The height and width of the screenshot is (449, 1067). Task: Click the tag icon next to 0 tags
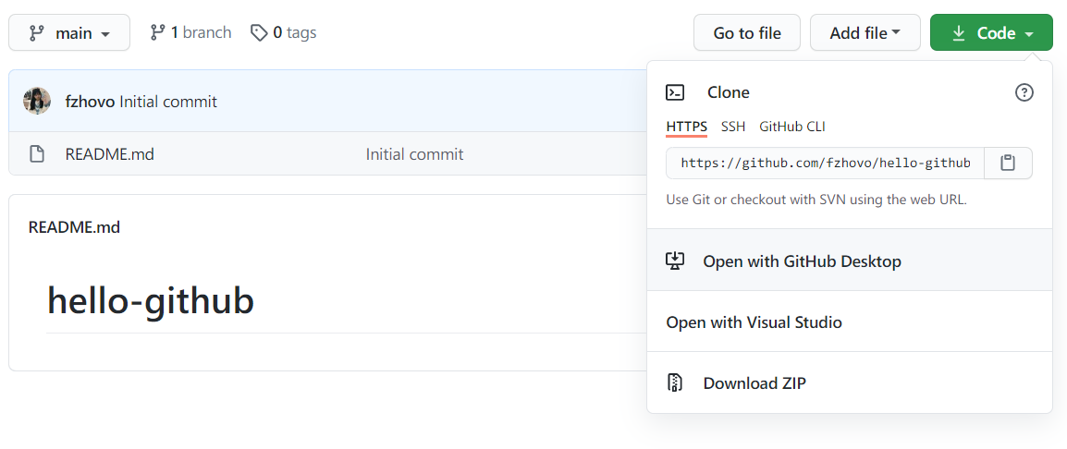259,33
